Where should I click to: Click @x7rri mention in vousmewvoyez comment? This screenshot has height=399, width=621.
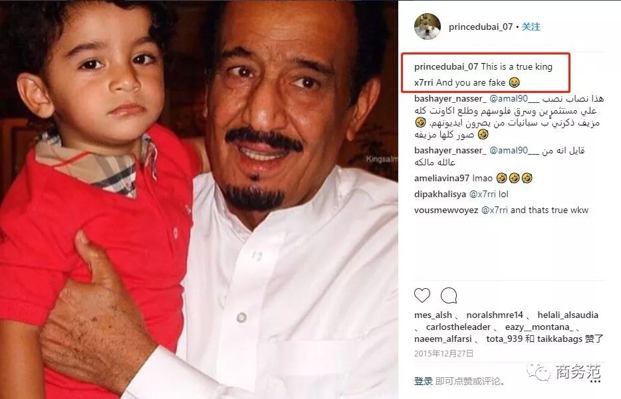(494, 210)
